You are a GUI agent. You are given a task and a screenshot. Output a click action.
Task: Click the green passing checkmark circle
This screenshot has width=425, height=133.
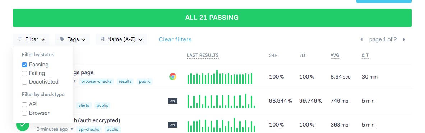point(23,125)
